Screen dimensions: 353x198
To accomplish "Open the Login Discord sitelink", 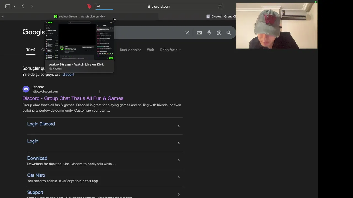I will tap(41, 124).
